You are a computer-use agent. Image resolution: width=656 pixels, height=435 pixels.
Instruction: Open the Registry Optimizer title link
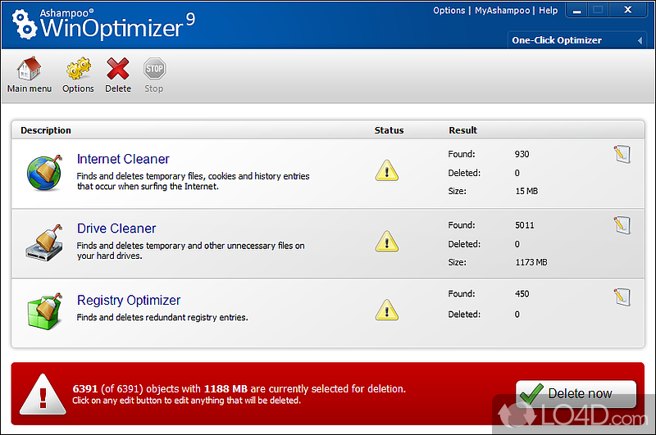coord(129,300)
